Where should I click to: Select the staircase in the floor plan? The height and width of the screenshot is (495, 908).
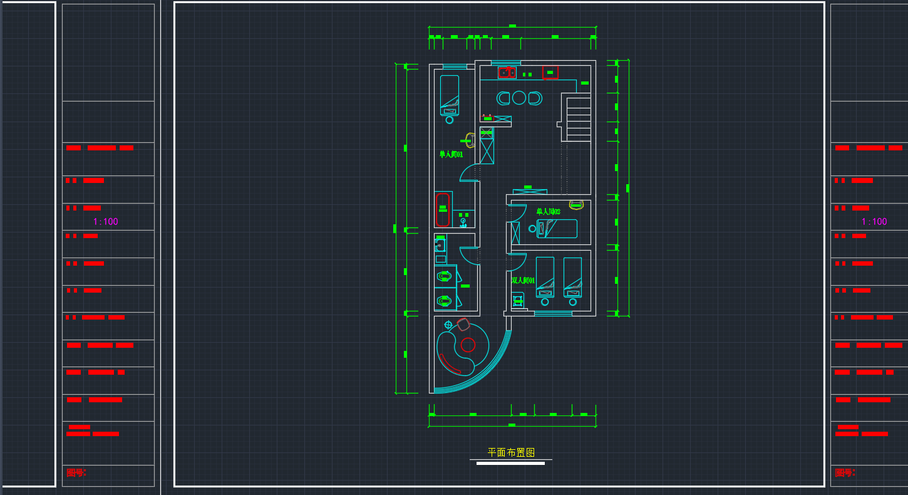point(576,117)
